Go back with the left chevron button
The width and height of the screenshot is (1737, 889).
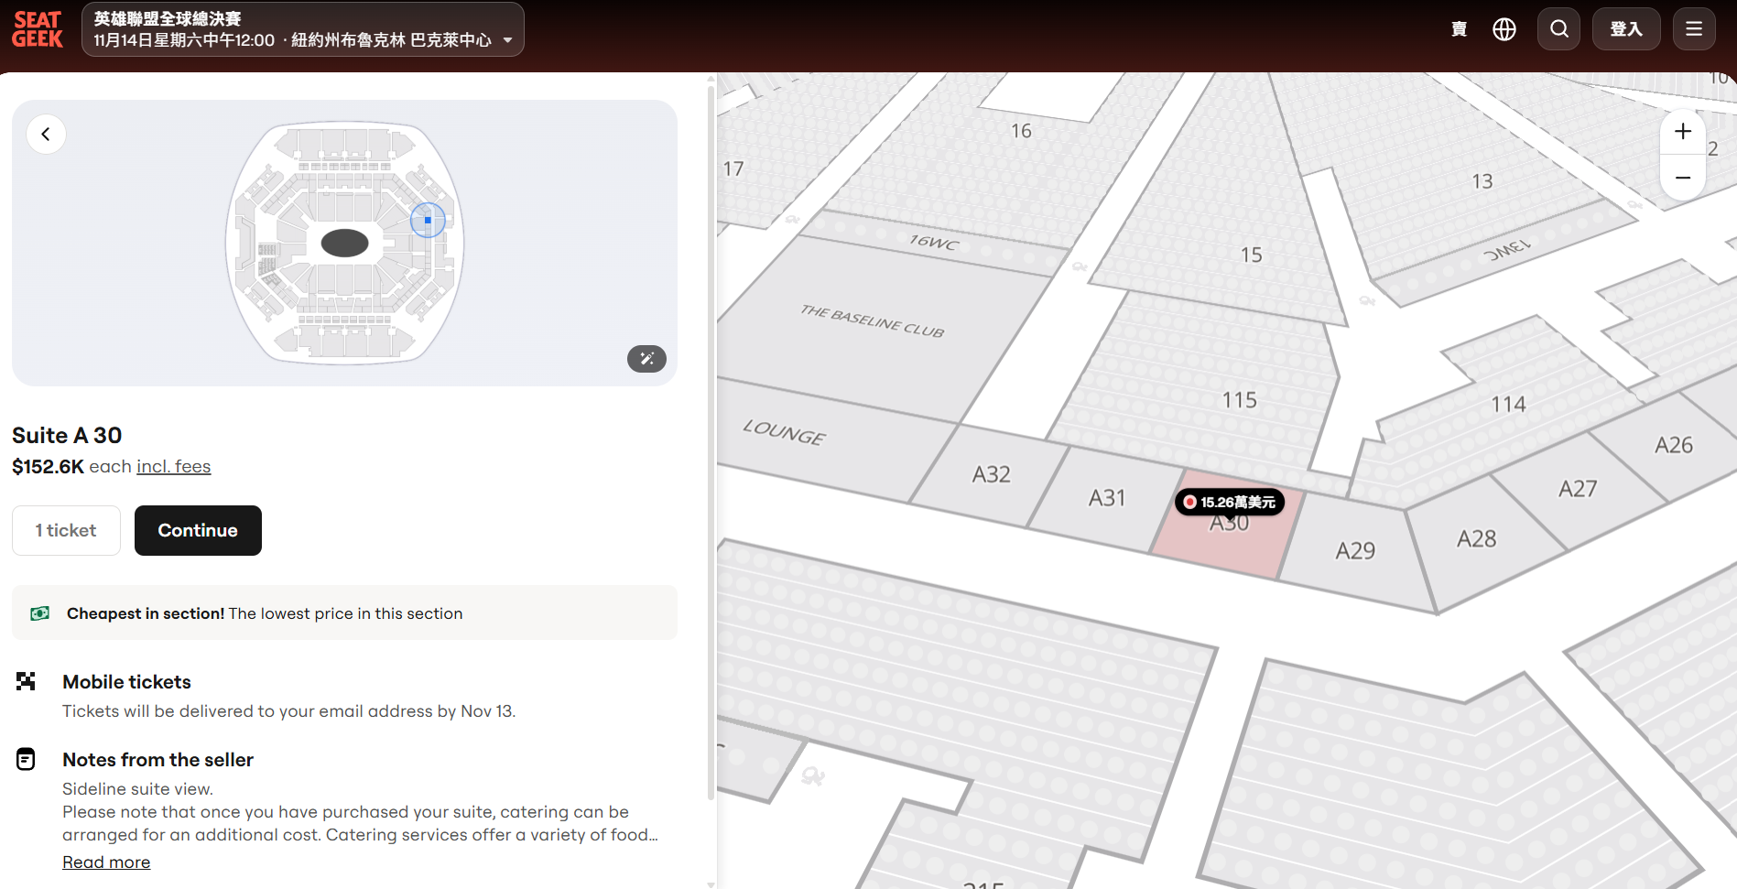[46, 135]
